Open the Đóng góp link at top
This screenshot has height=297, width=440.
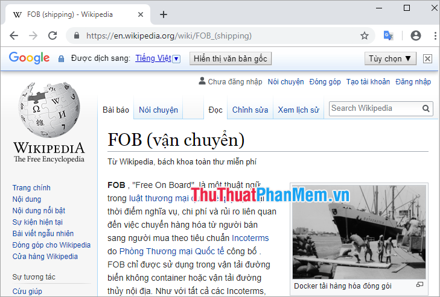pos(325,82)
